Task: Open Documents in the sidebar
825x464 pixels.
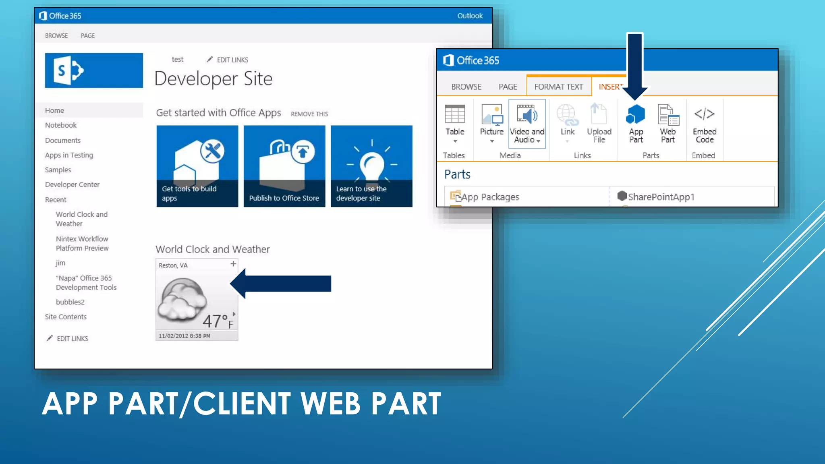Action: [63, 140]
